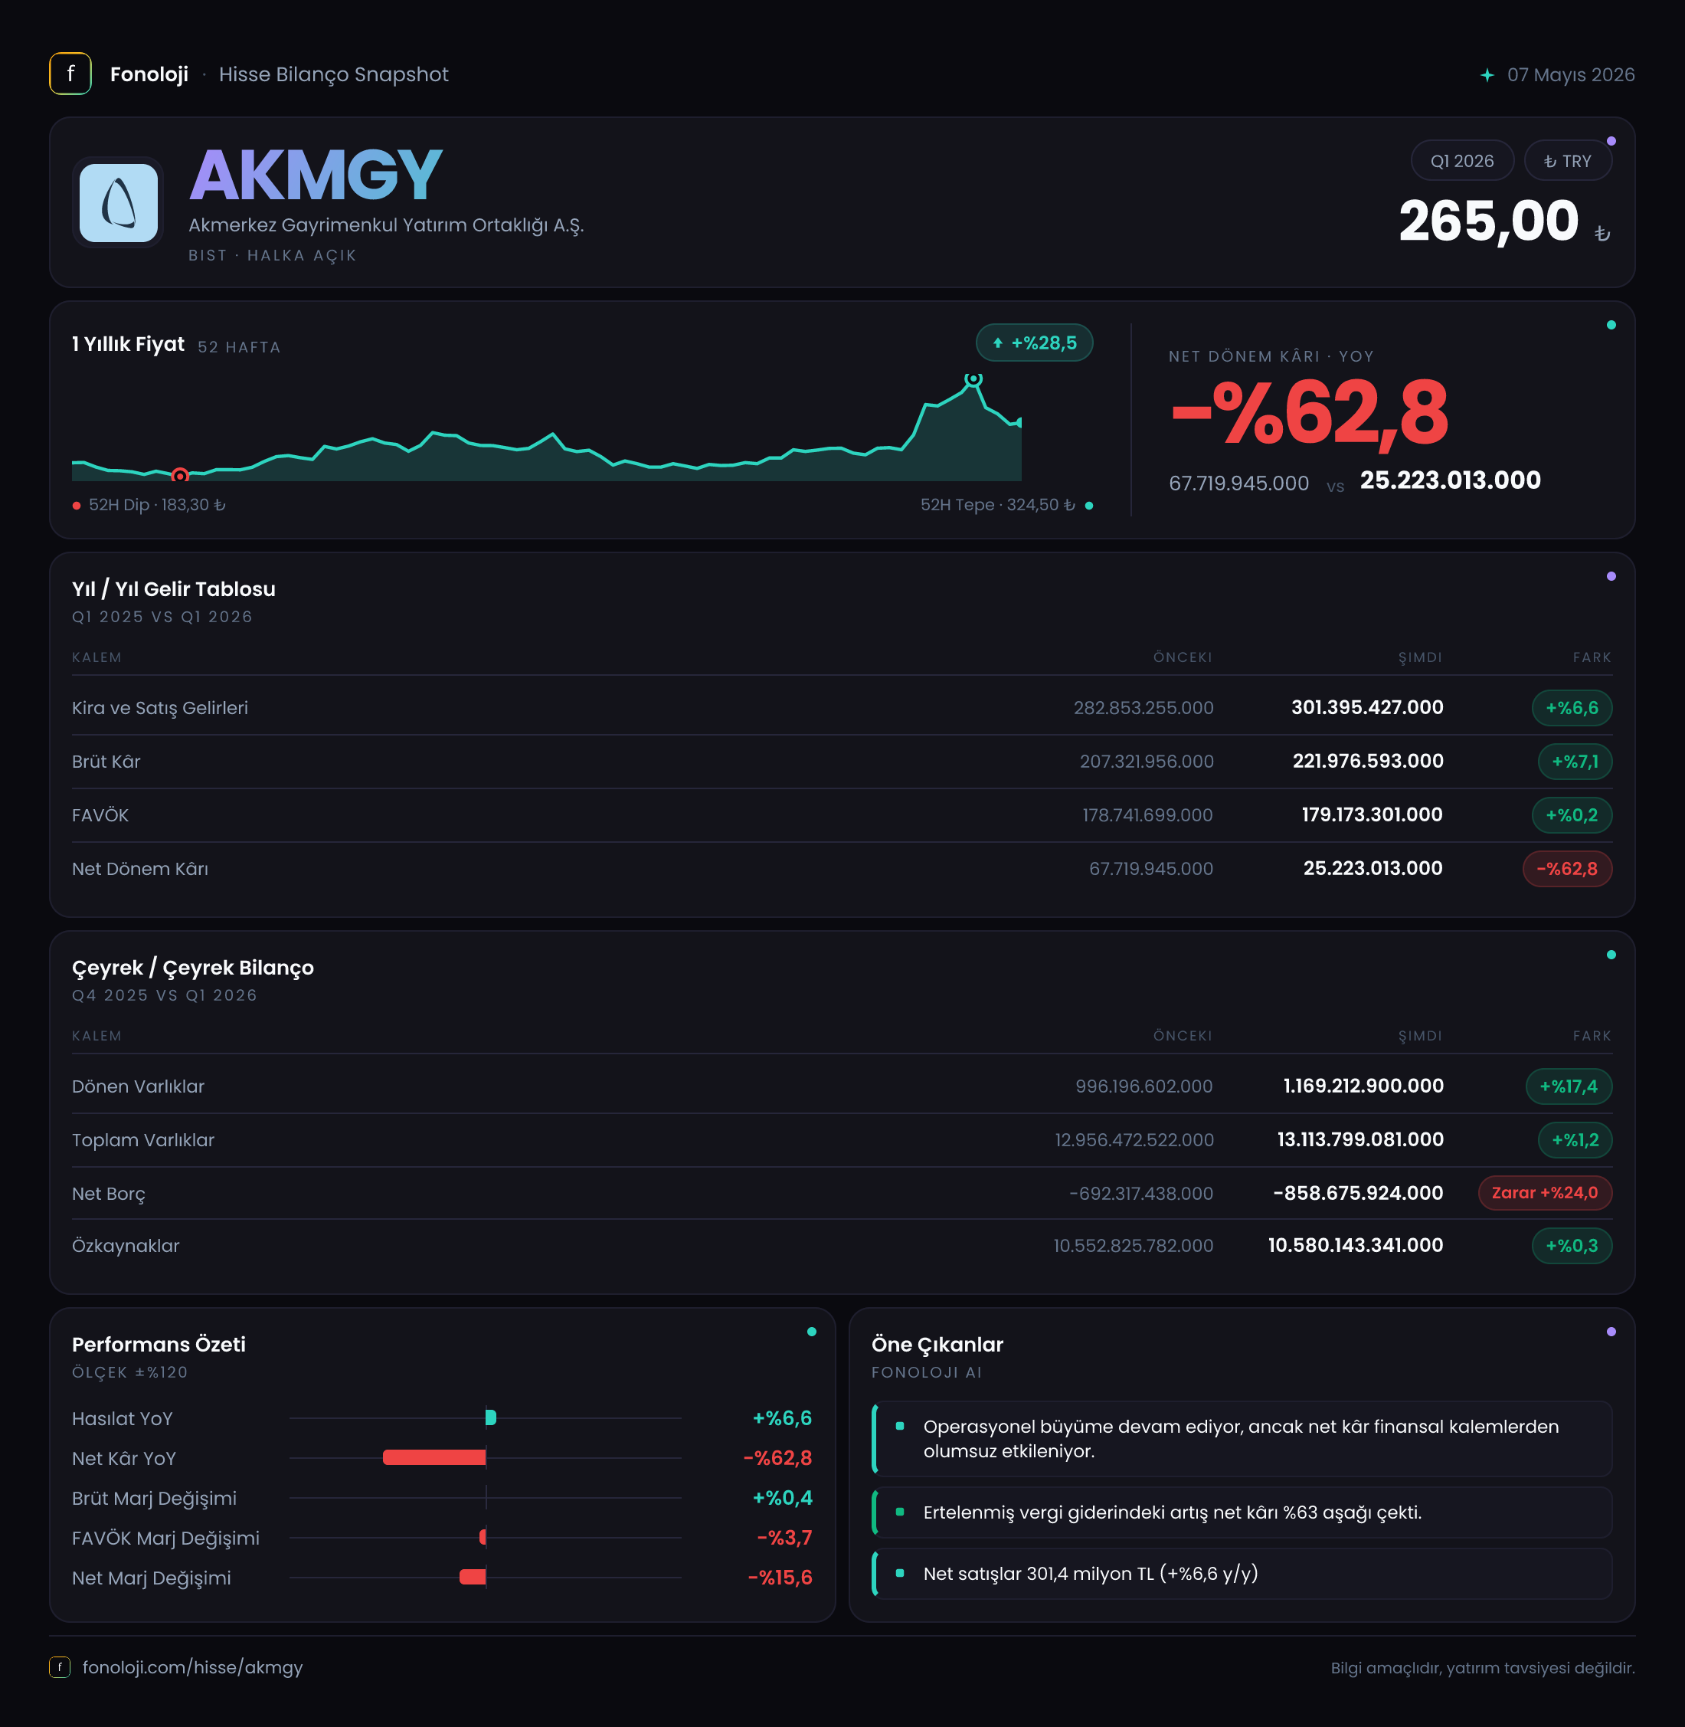Click the Hasılat YoY performance bar
The width and height of the screenshot is (1685, 1727).
(491, 1418)
